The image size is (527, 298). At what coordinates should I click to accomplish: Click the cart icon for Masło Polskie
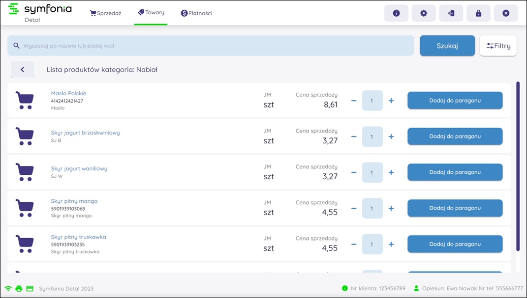click(24, 100)
